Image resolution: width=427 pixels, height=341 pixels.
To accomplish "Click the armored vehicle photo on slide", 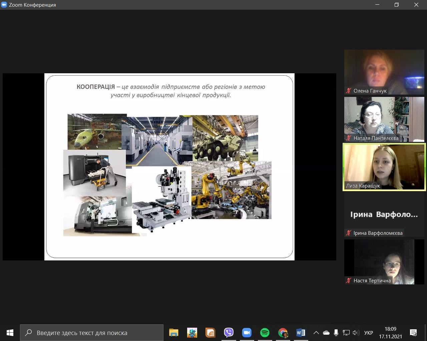I will [x=225, y=138].
